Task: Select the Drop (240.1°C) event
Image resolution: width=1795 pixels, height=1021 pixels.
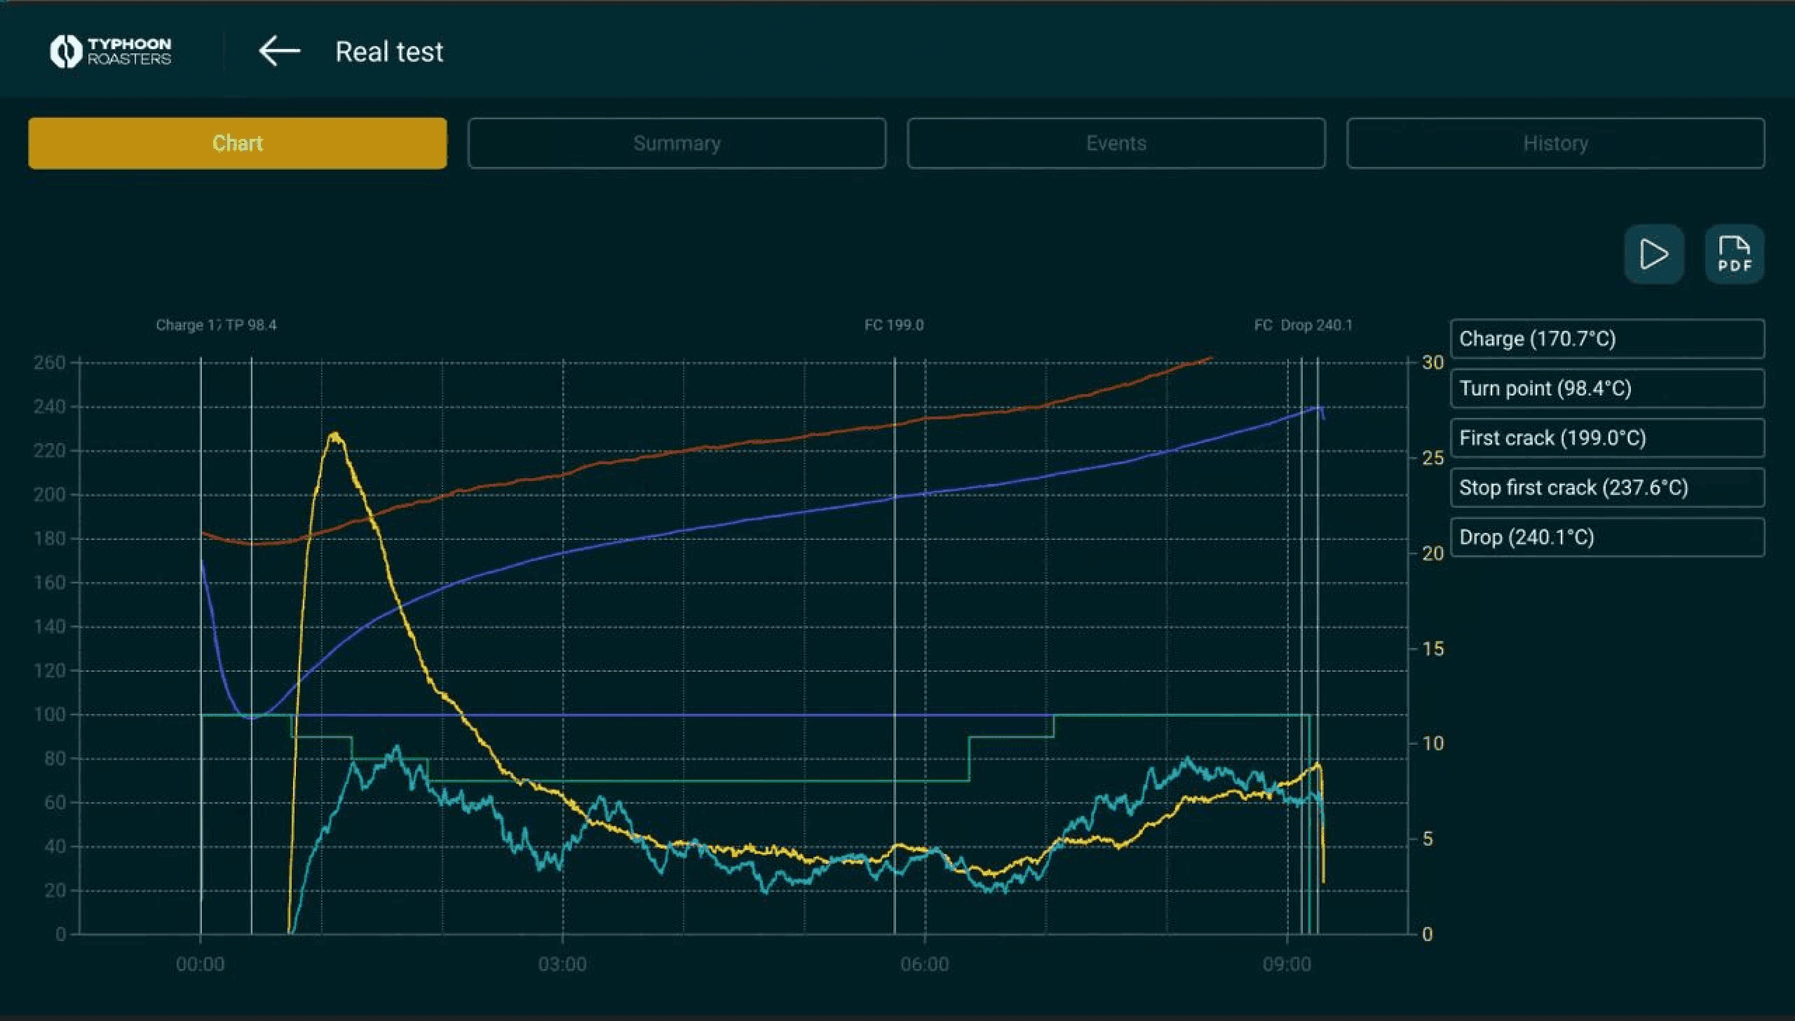Action: 1606,537
